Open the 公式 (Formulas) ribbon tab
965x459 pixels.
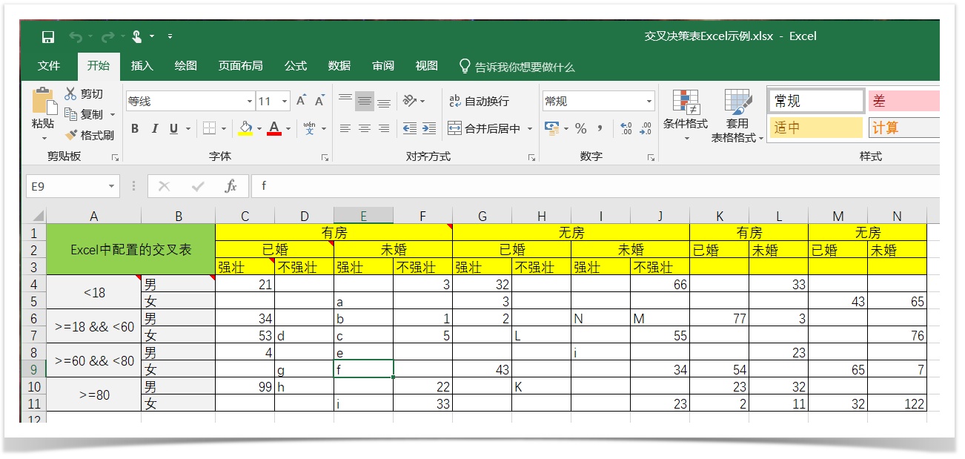tap(295, 66)
